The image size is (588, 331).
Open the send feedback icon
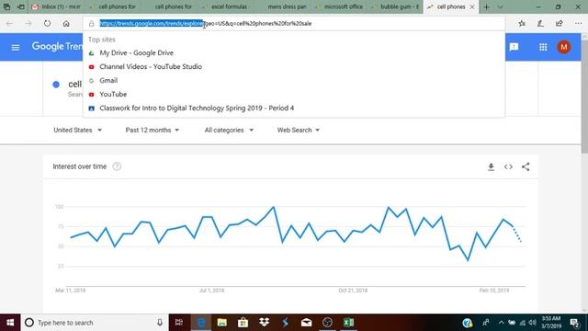click(x=514, y=47)
